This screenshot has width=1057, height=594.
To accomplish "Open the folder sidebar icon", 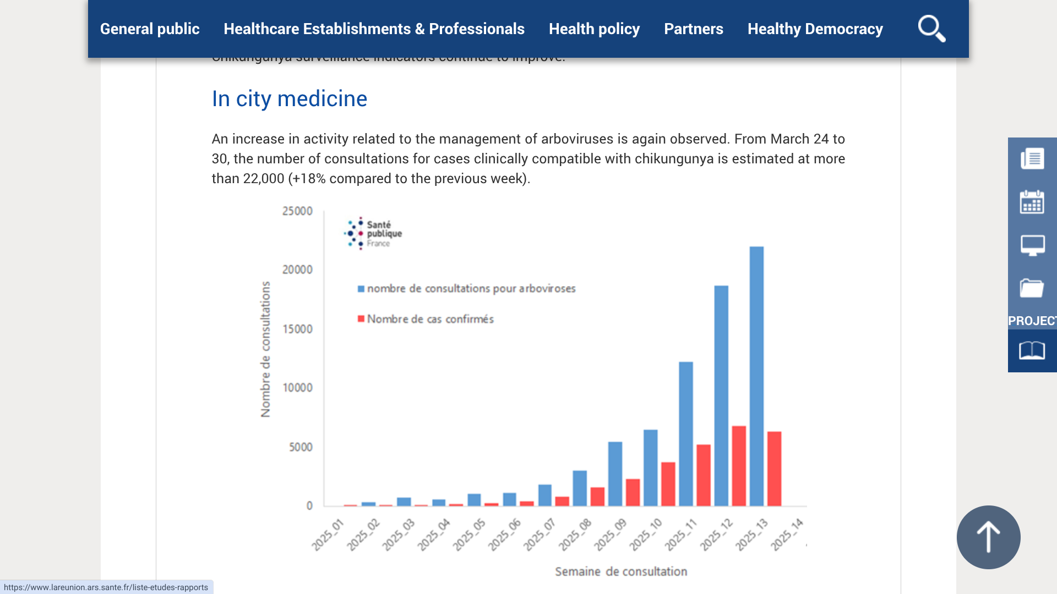I will coord(1032,288).
